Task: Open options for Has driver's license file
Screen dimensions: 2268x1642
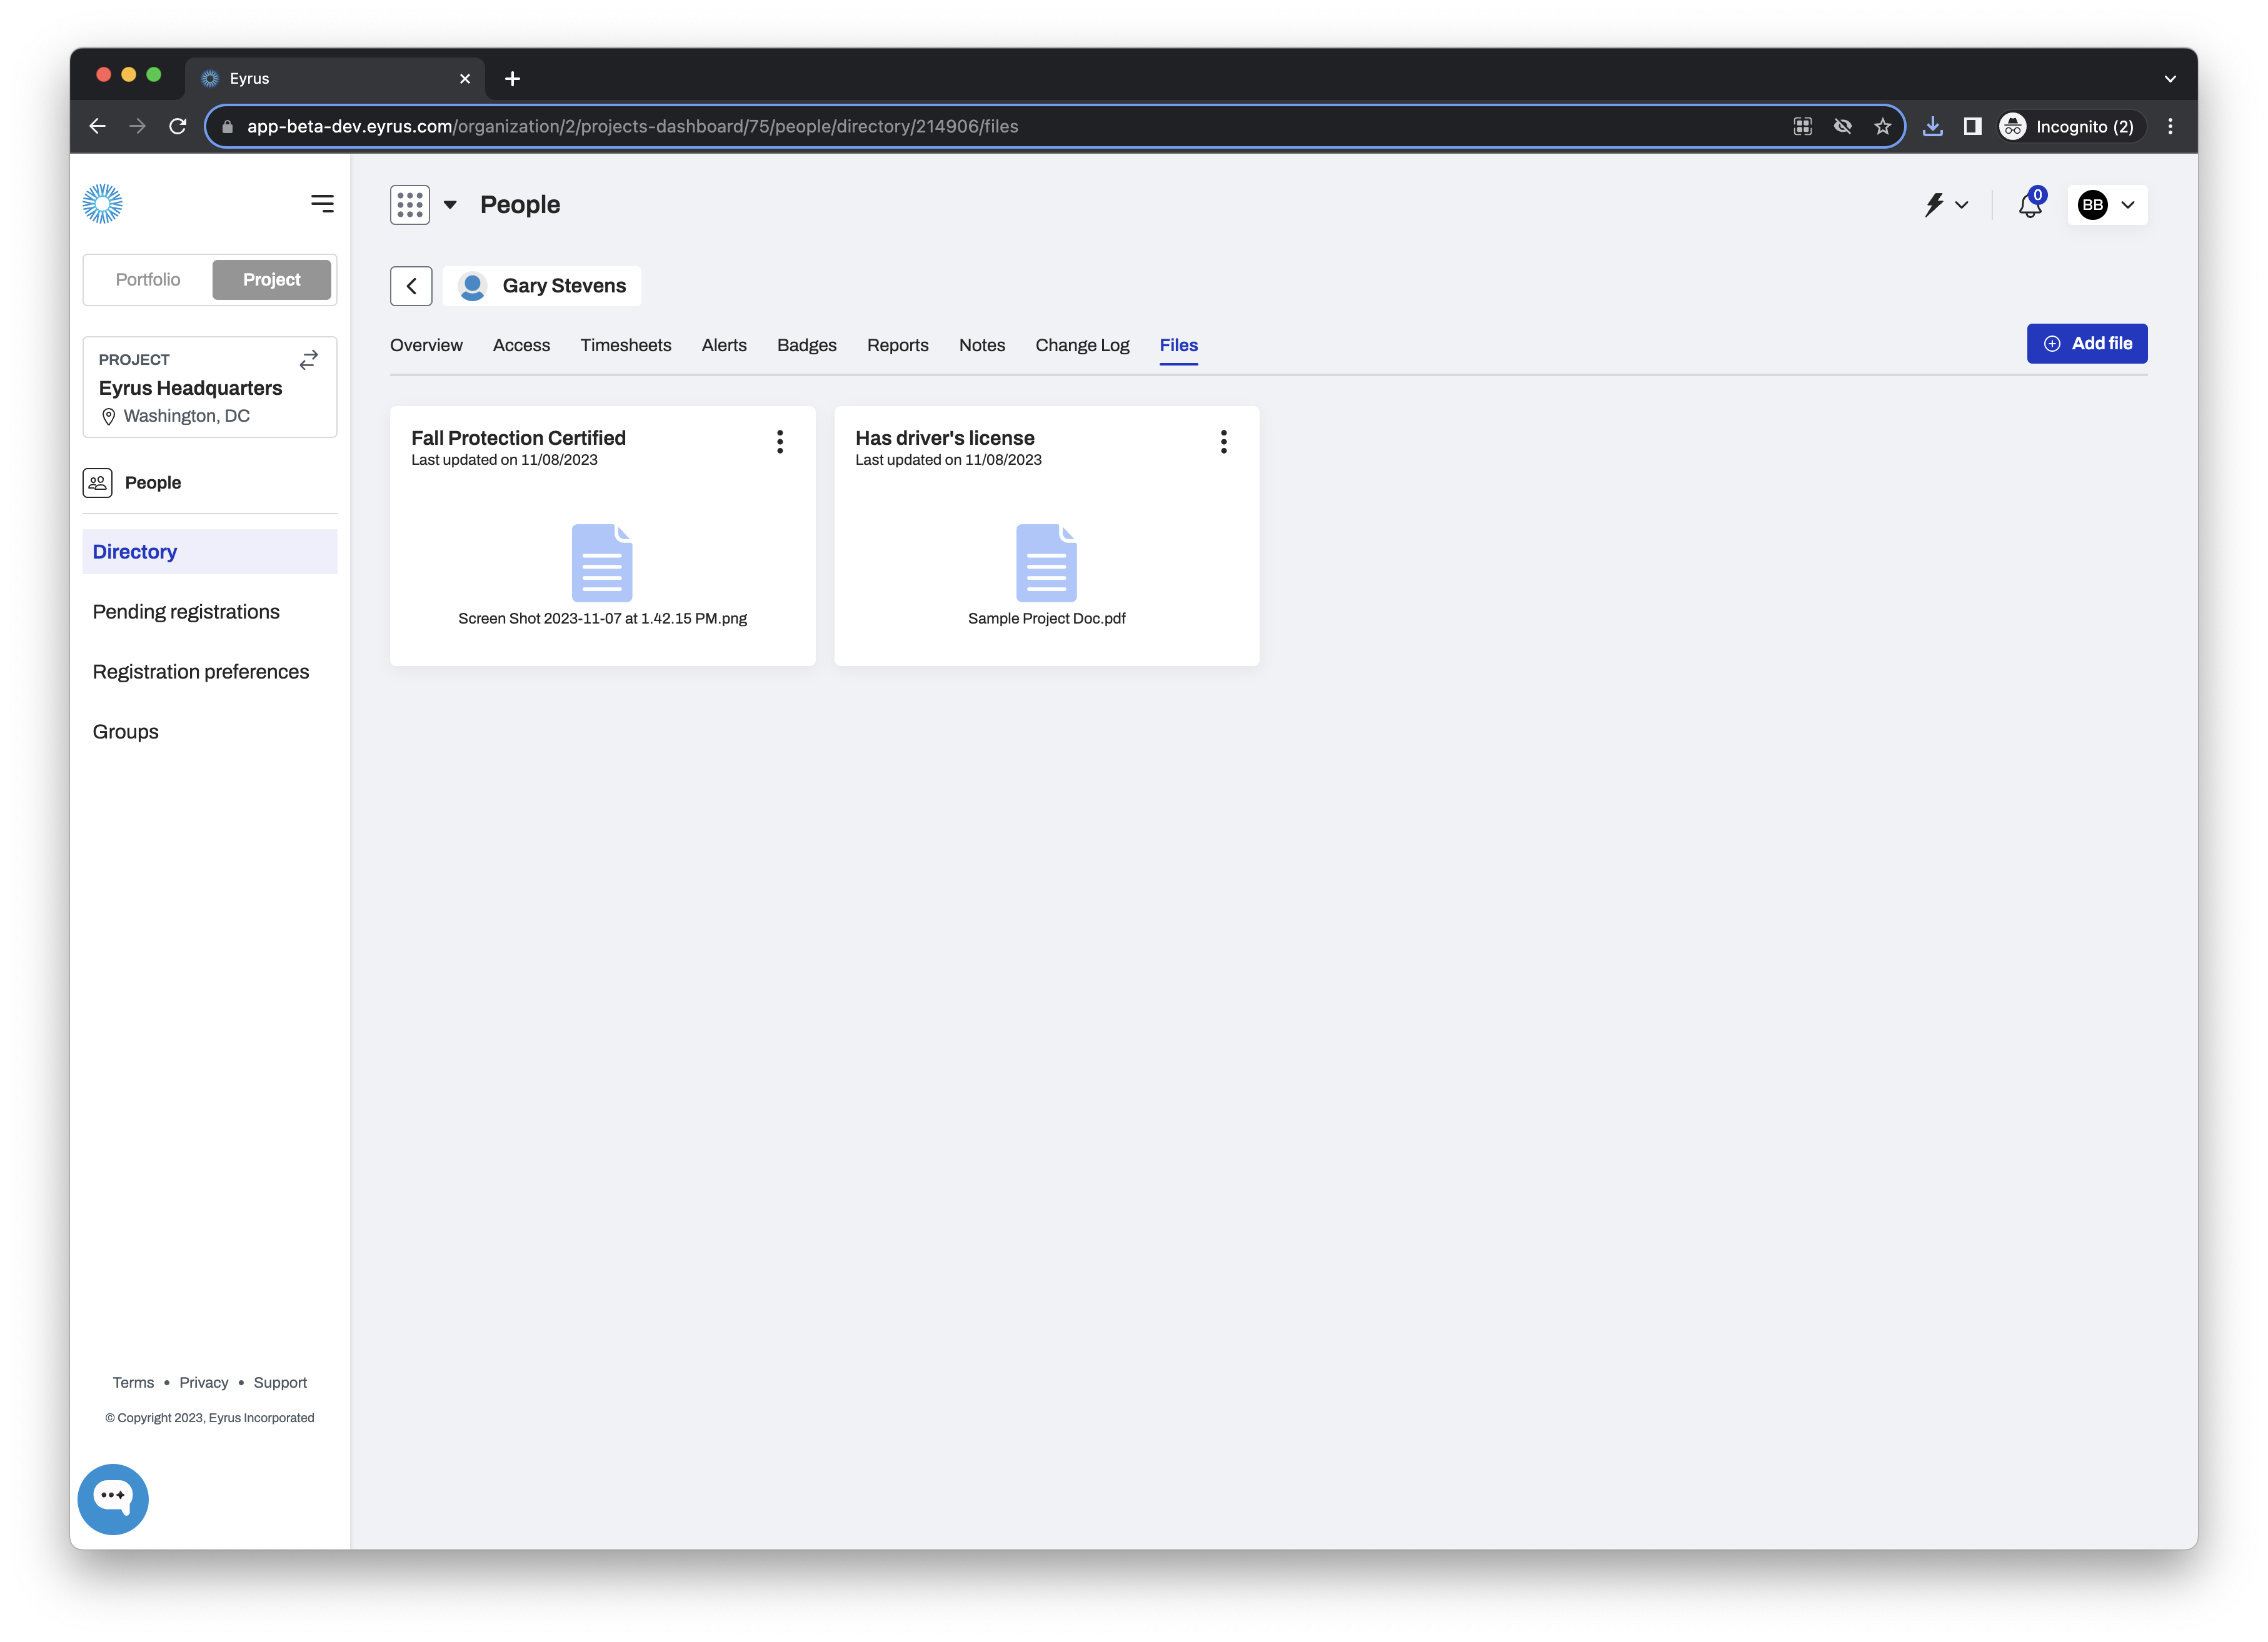Action: 1224,442
